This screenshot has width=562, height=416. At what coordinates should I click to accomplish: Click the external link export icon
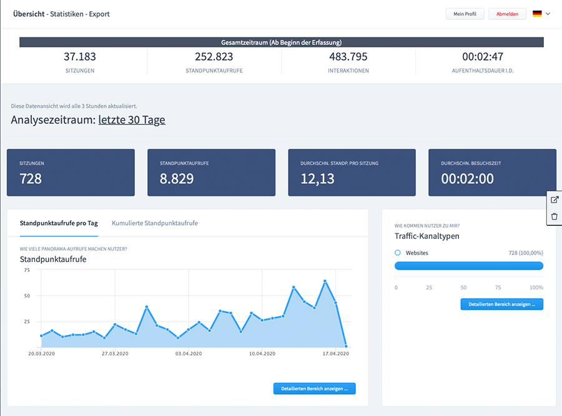click(x=554, y=200)
